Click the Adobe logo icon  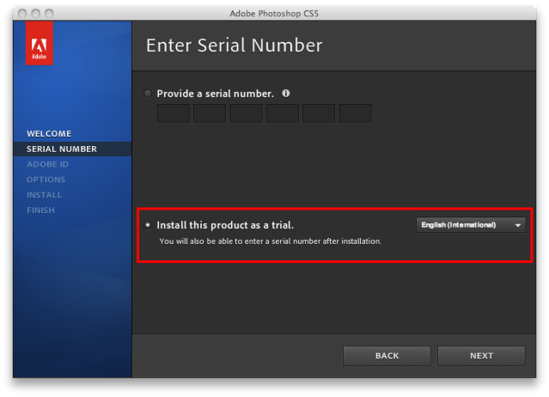click(40, 43)
